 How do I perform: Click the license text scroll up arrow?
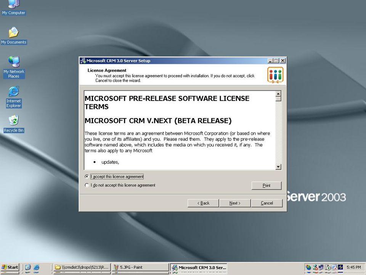coord(278,94)
